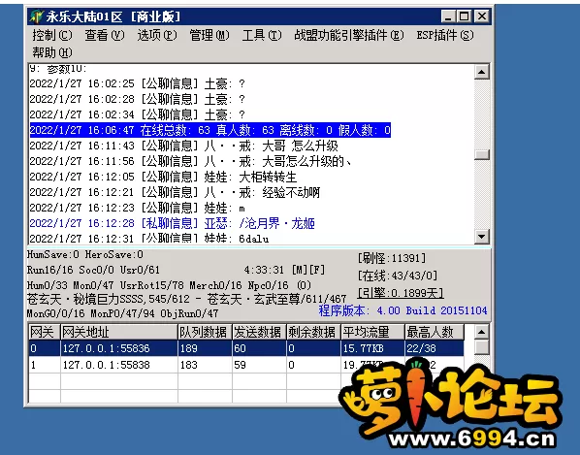Minimize the 永乐大陆01区 window
Image resolution: width=580 pixels, height=455 pixels.
pos(448,16)
